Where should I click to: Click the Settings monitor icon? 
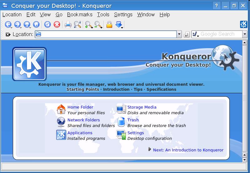point(121,135)
